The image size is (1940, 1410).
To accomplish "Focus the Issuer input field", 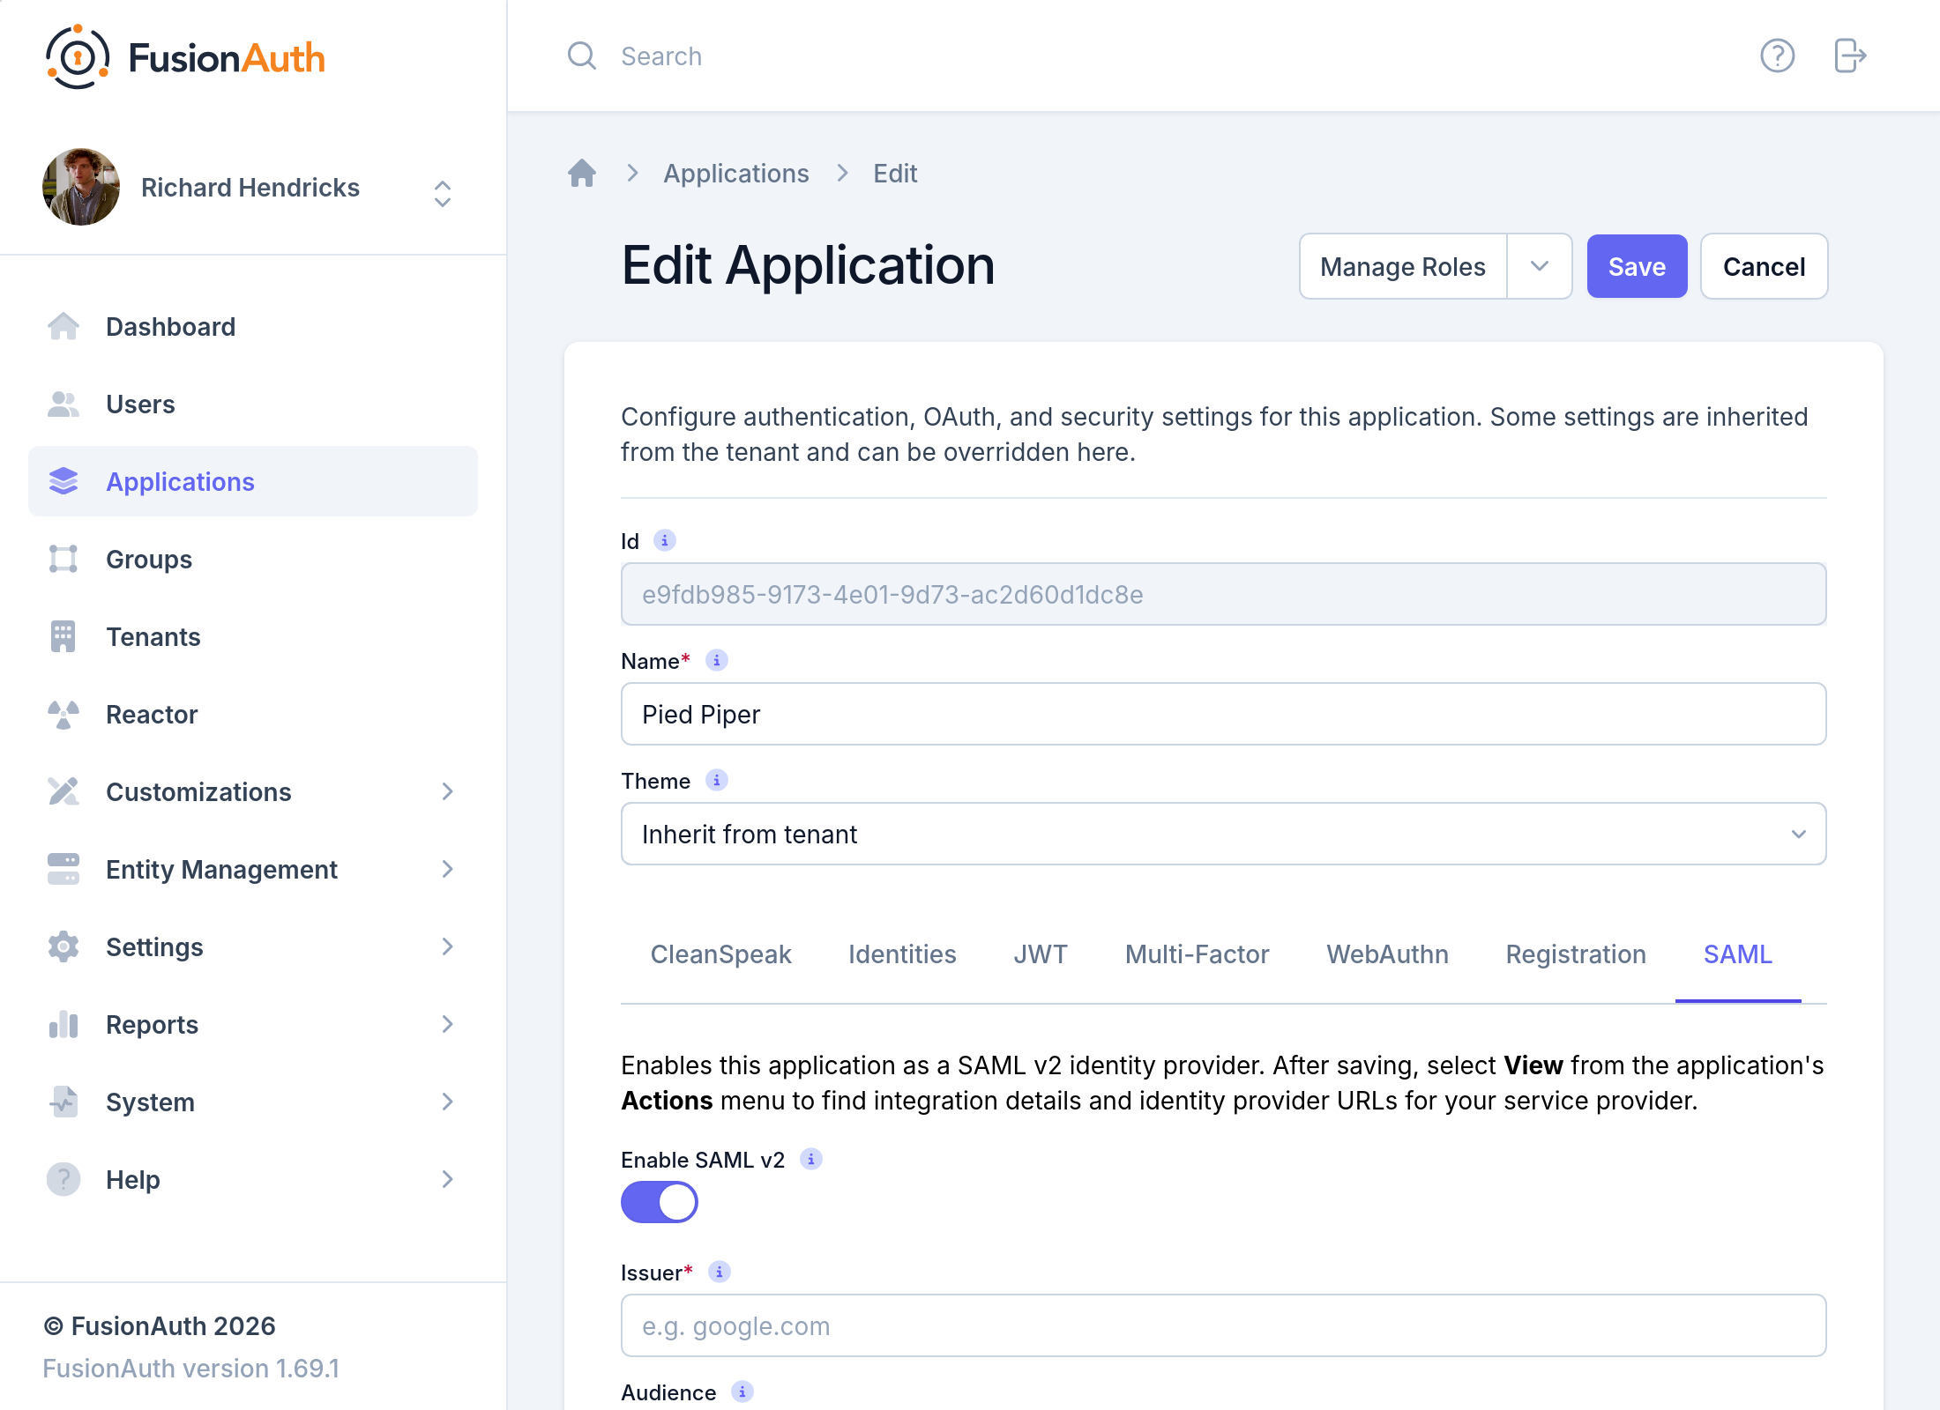I will (x=1224, y=1325).
